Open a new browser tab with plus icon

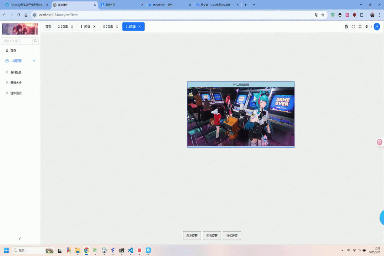(245, 5)
